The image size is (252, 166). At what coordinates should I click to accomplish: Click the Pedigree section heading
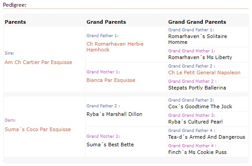click(15, 5)
